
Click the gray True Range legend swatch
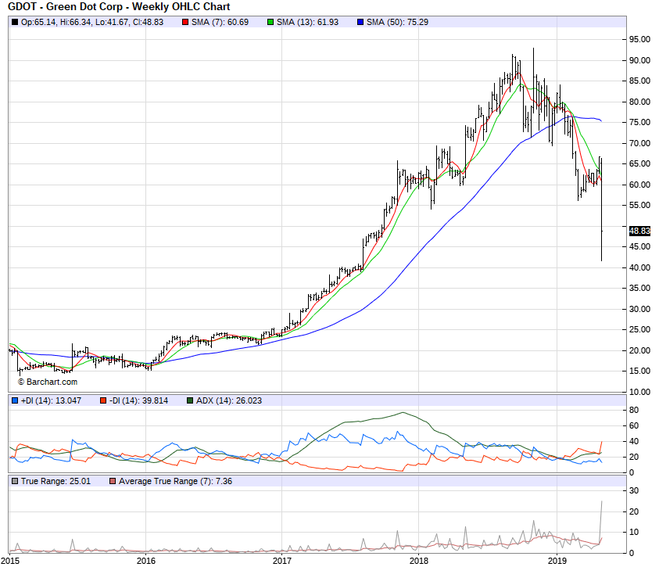15,481
